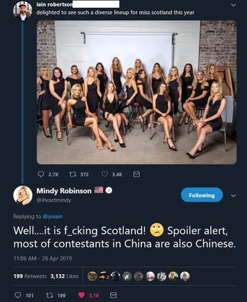View the 3,132 Likes list
This screenshot has width=247, height=302.
64,276
